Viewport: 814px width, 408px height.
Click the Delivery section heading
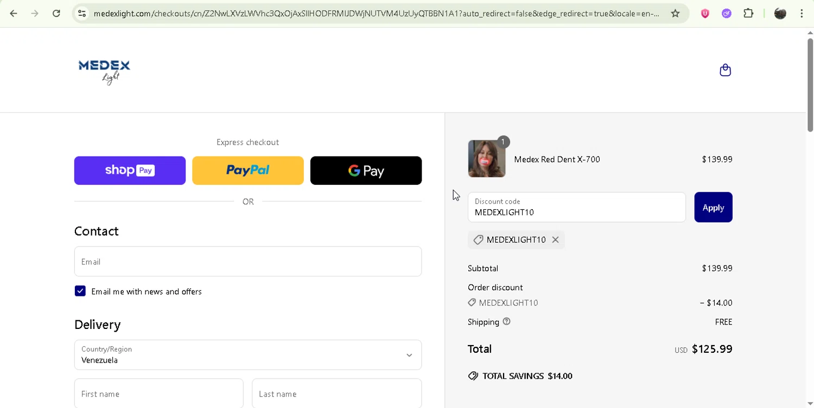pyautogui.click(x=98, y=325)
